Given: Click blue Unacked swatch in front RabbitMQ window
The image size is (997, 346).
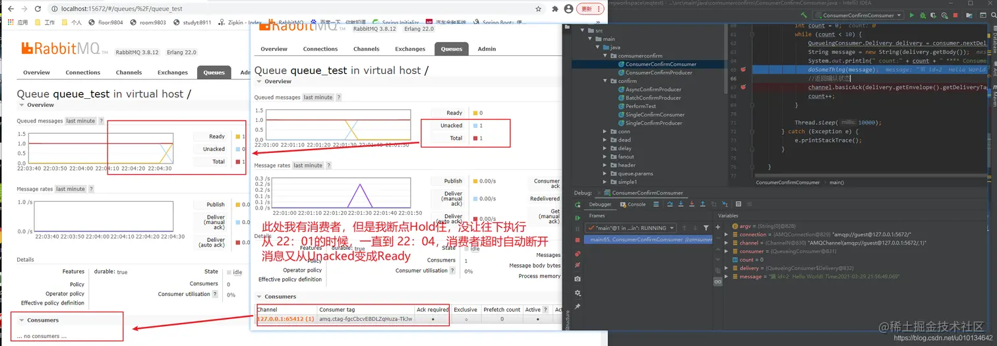Looking at the screenshot, I should [475, 125].
